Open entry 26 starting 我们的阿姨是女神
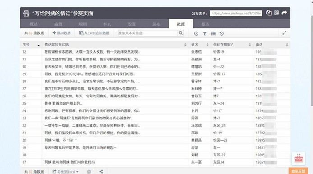313x174 pixels. (x=92, y=96)
